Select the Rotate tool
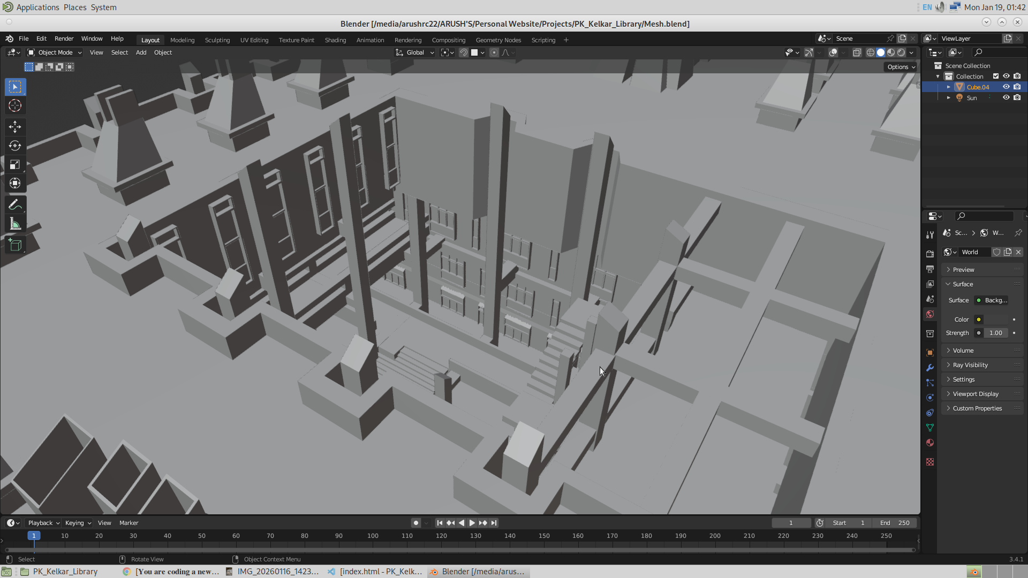This screenshot has height=578, width=1028. click(x=15, y=146)
